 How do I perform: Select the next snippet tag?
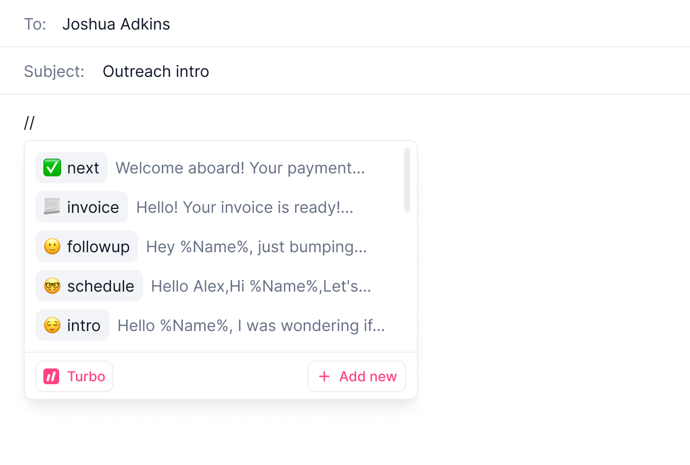71,167
